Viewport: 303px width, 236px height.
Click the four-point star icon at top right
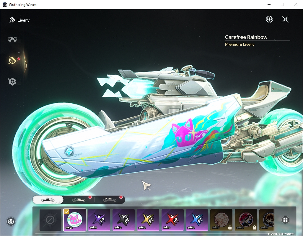pos(269,19)
